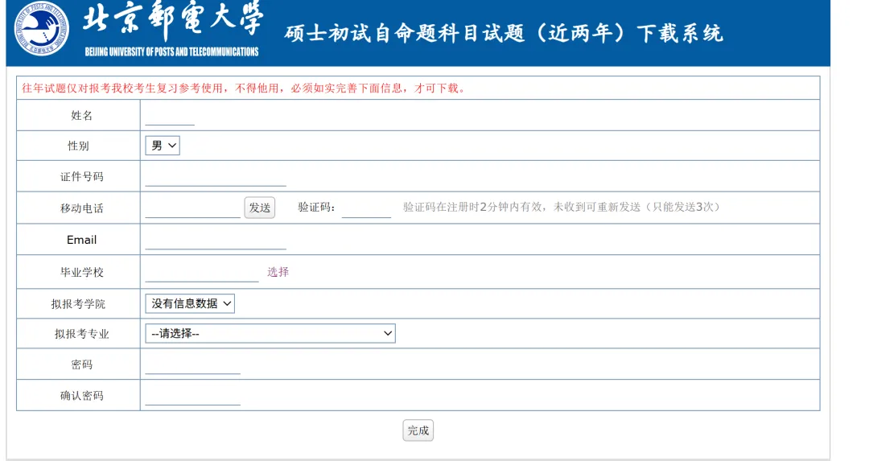The width and height of the screenshot is (869, 461).
Task: Click the BUPT university logo emblem
Action: pos(42,28)
